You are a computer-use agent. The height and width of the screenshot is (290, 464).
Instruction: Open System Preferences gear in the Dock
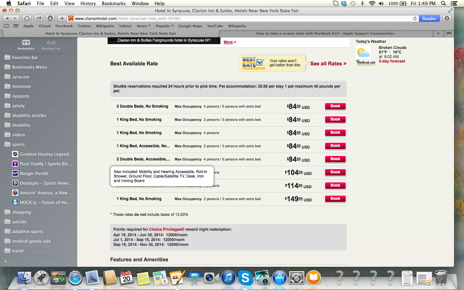[296, 277]
